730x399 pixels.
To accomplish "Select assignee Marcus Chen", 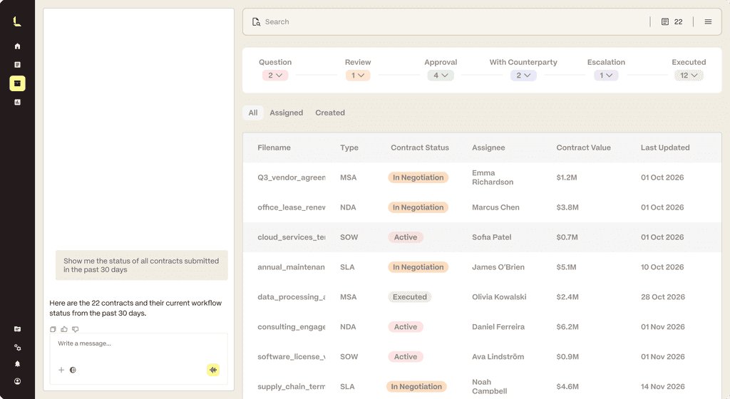I will click(x=496, y=207).
